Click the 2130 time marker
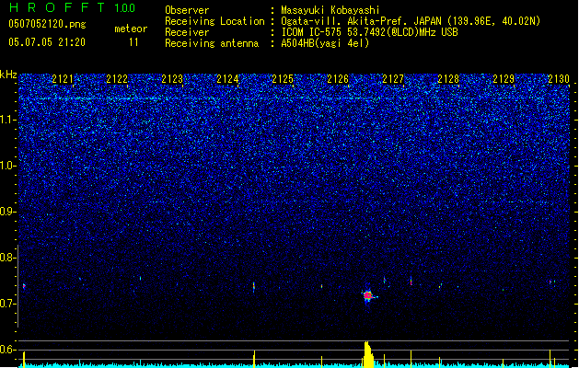This screenshot has width=579, height=368. click(x=559, y=79)
